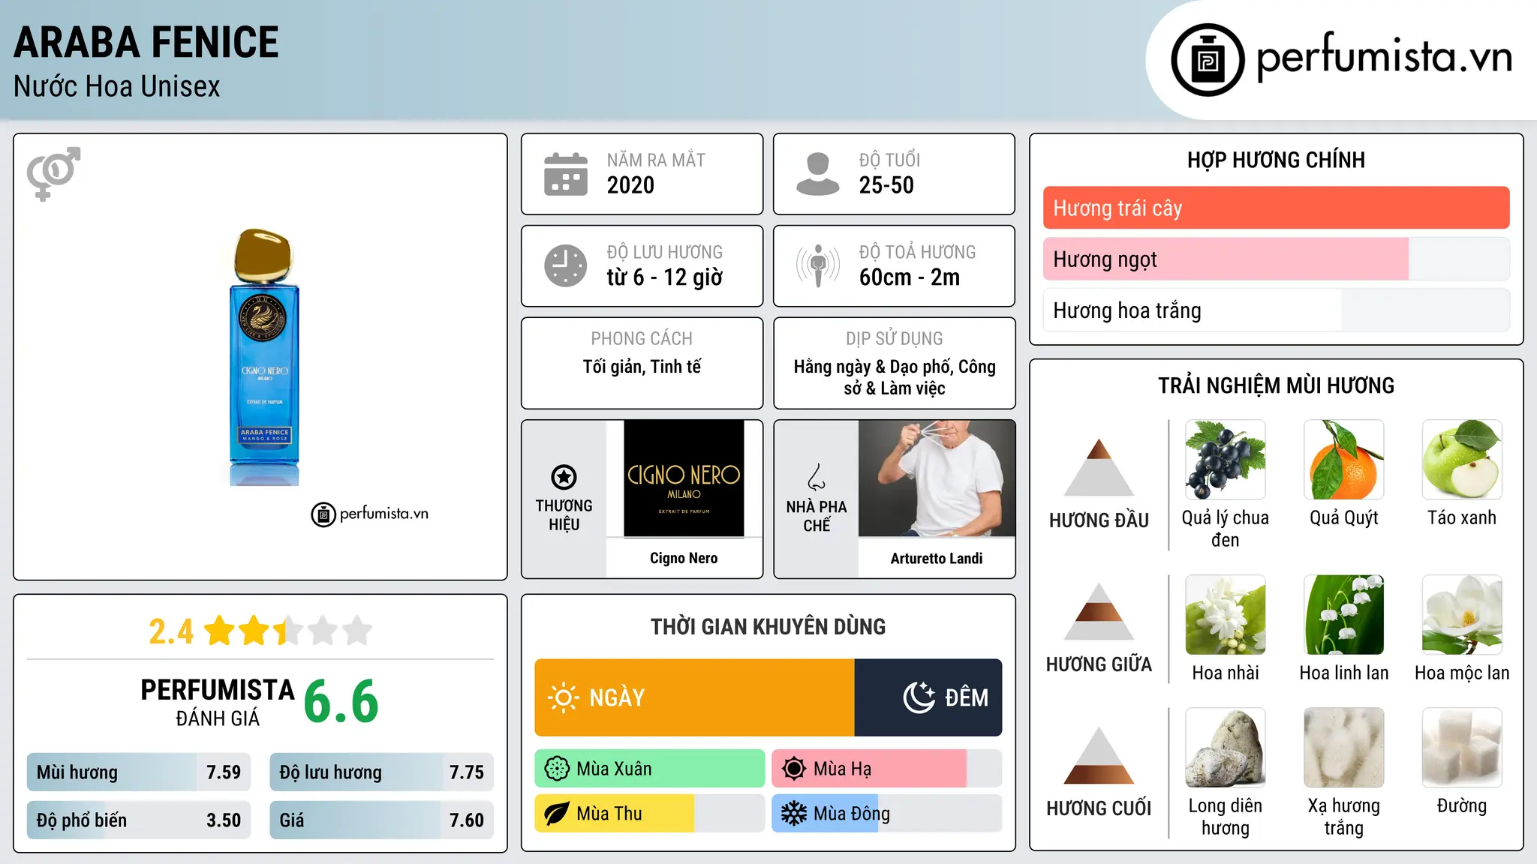The height and width of the screenshot is (864, 1537).
Task: Click the moon icon on the Đêm bar
Action: [x=919, y=697]
